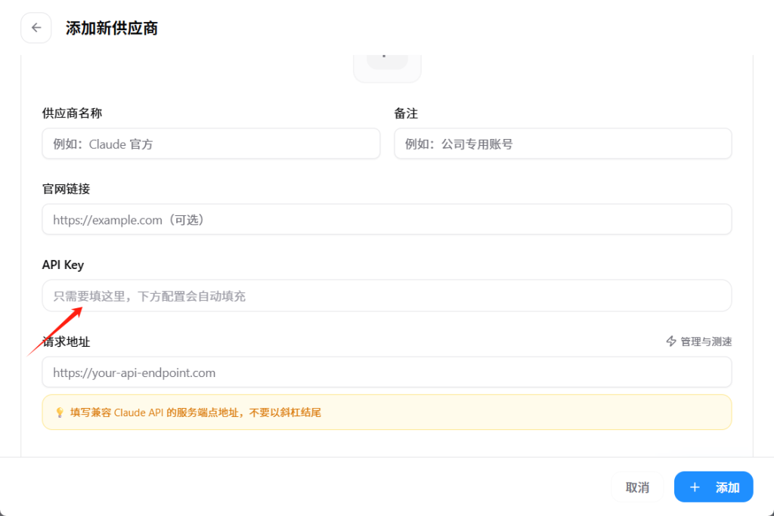This screenshot has height=516, width=774.
Task: Click the 官网链接 label text
Action: point(66,189)
